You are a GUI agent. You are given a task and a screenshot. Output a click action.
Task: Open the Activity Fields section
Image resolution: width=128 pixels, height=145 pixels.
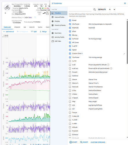59,37
